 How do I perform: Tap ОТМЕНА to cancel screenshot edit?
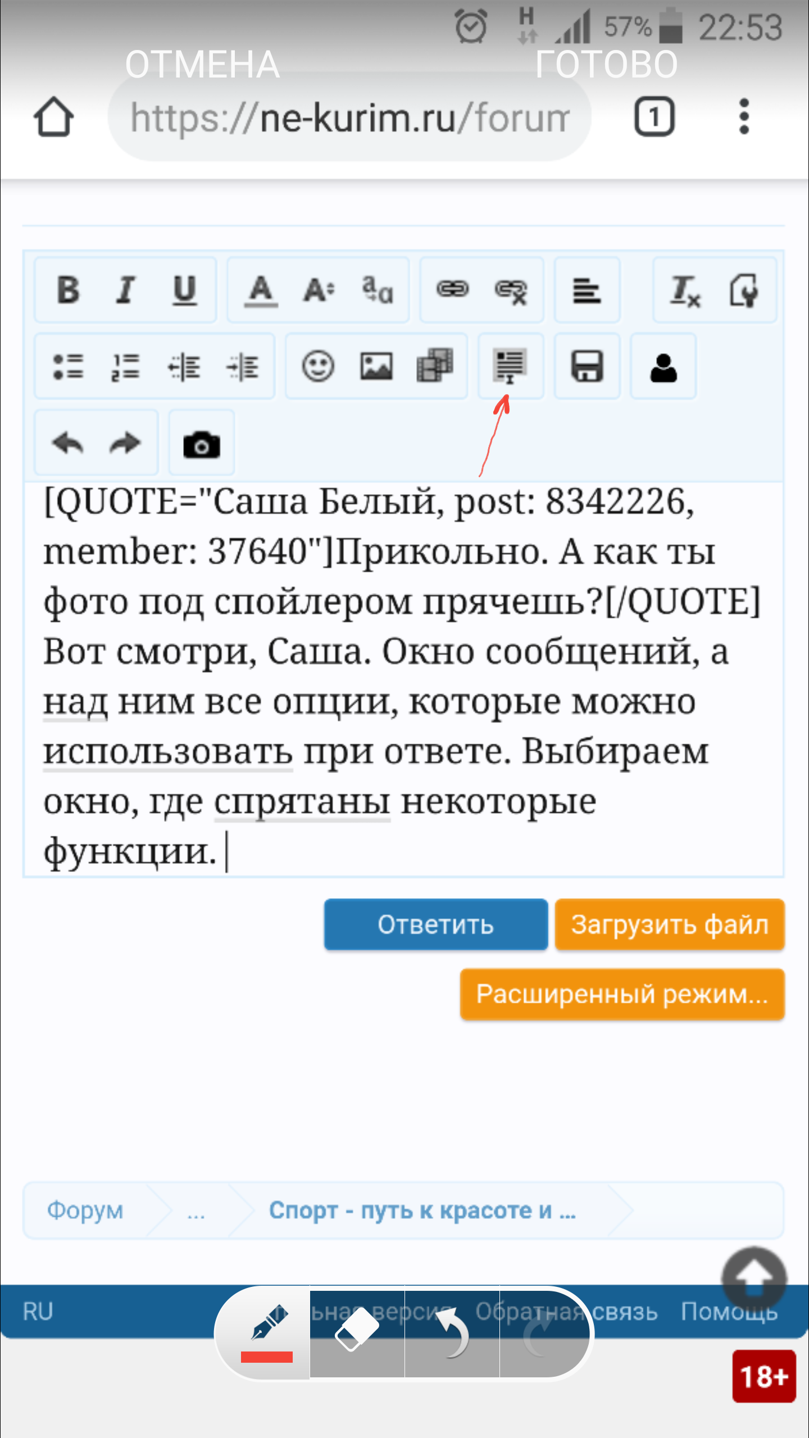(x=202, y=64)
